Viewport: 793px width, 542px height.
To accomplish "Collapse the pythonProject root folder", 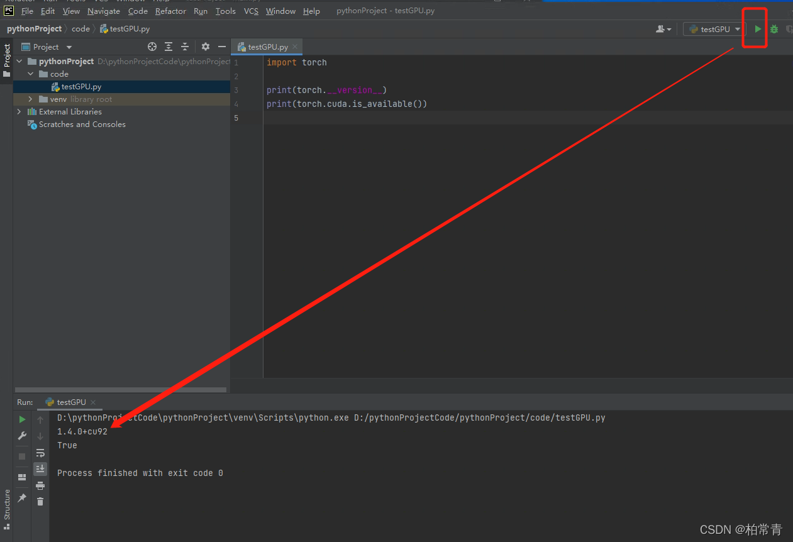I will 19,61.
